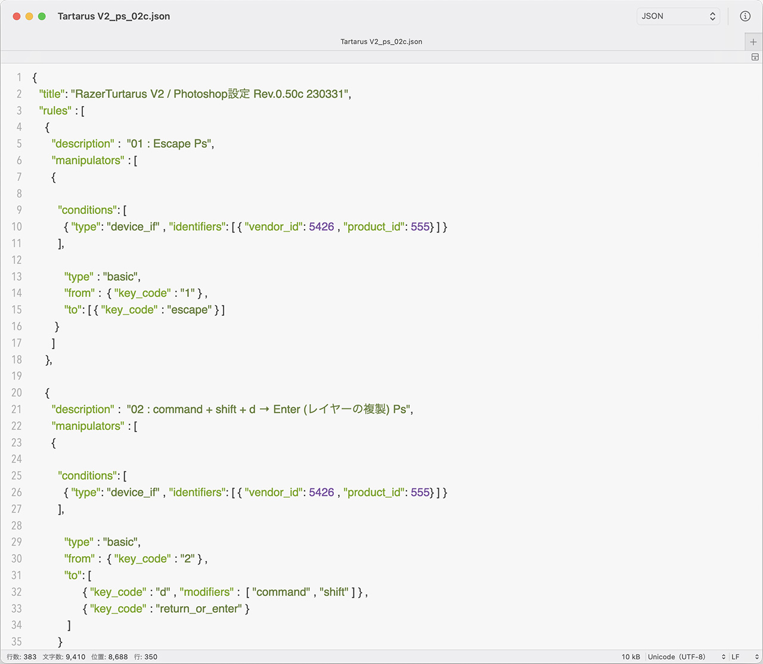Click "identifiers" key on line 26
This screenshot has height=664, width=763.
point(198,492)
